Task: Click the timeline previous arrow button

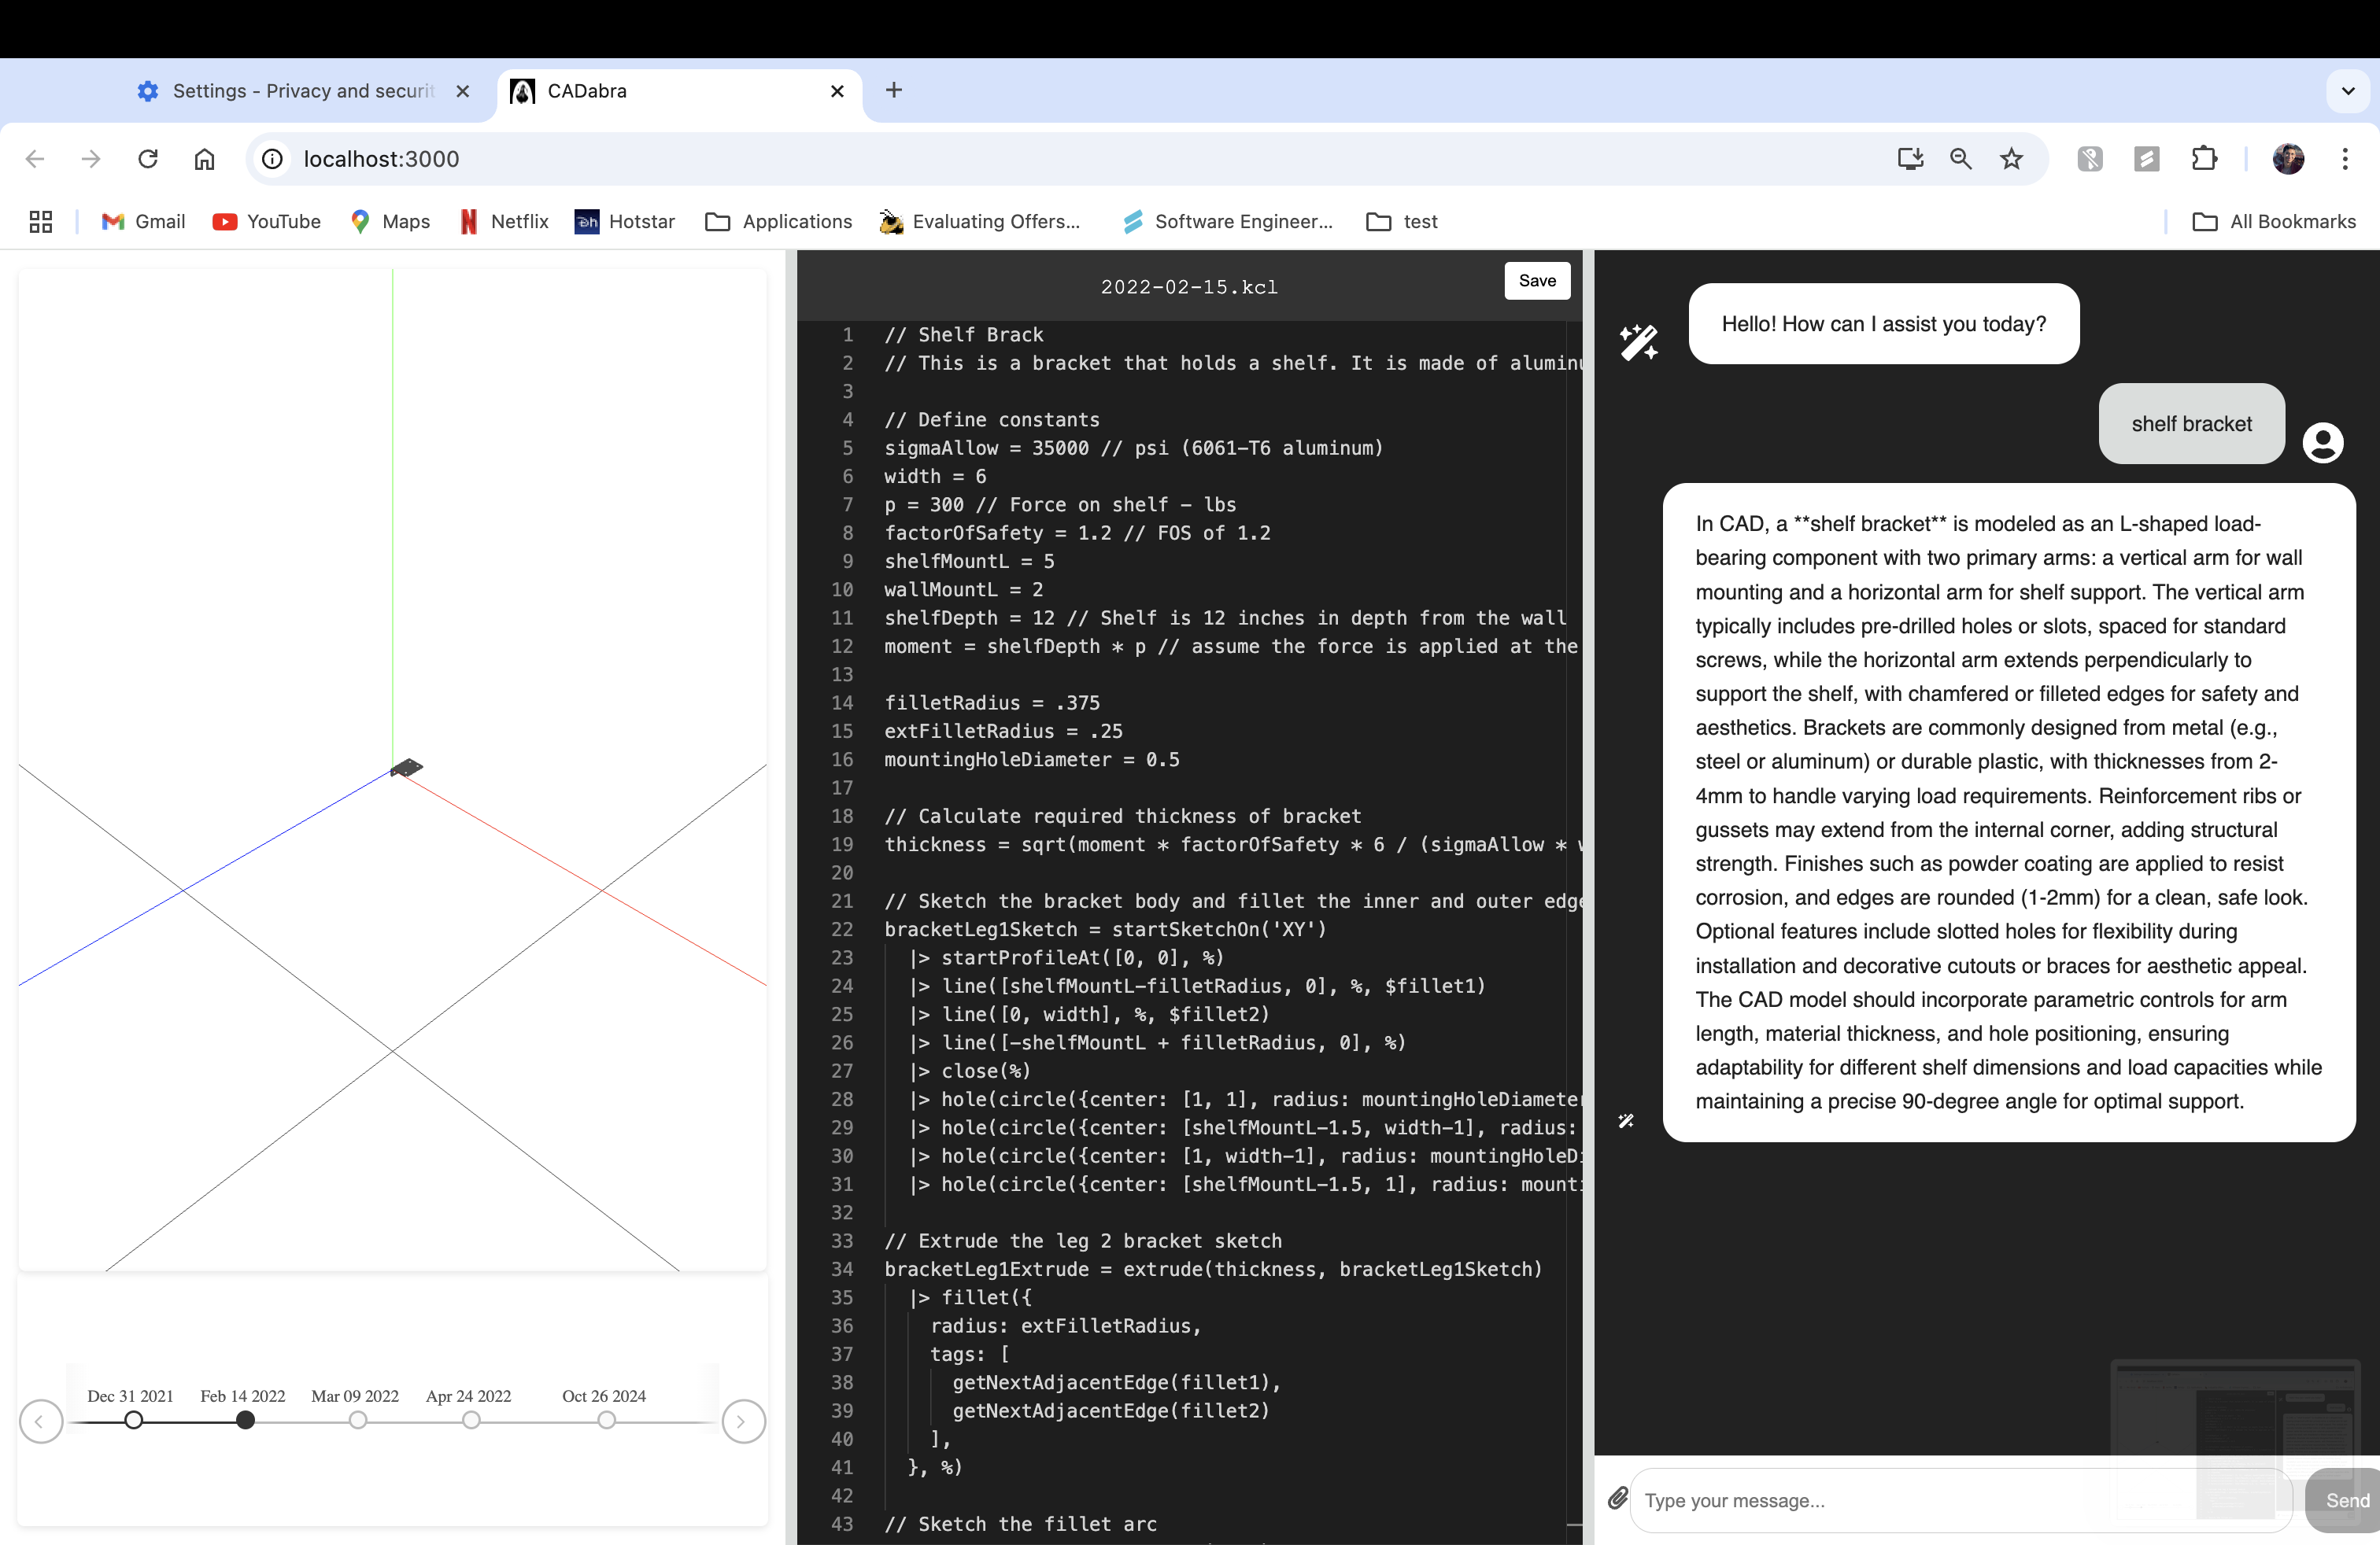Action: [x=41, y=1421]
